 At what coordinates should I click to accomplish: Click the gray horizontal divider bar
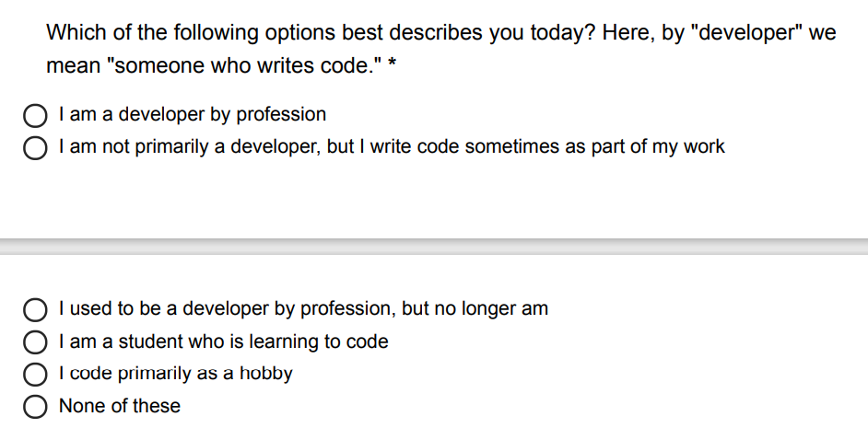pyautogui.click(x=434, y=246)
